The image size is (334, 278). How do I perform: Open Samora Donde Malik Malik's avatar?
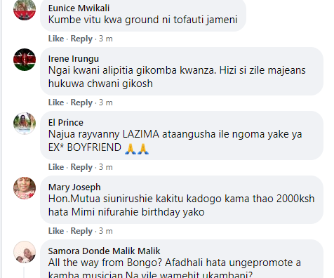tap(25, 252)
